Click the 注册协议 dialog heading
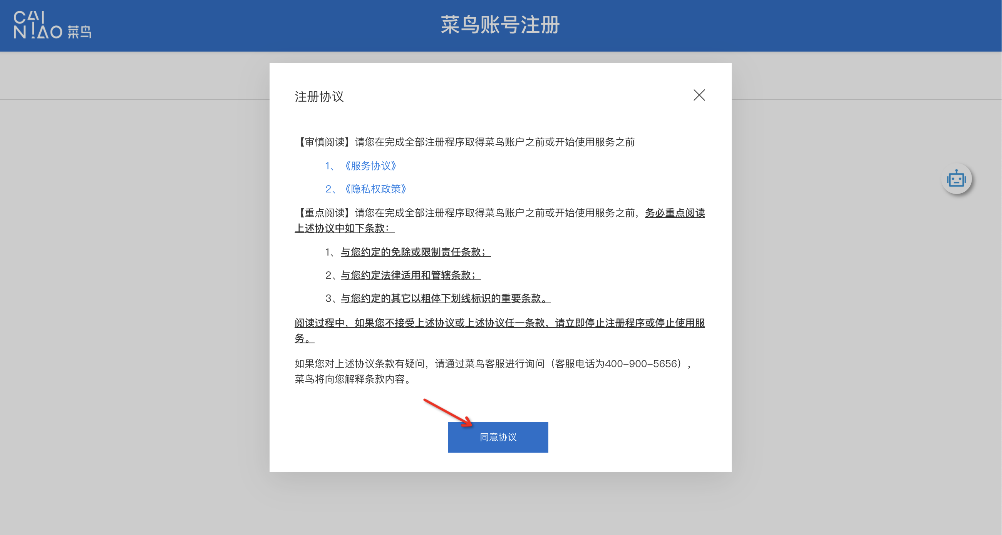This screenshot has height=535, width=1002. pos(319,97)
